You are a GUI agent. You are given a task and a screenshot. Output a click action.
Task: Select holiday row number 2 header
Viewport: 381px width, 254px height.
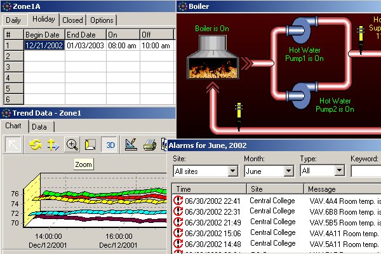click(14, 56)
